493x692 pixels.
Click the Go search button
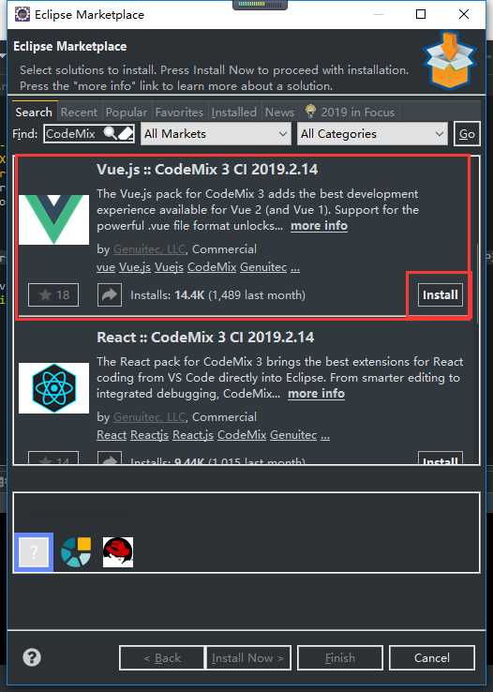pyautogui.click(x=467, y=134)
